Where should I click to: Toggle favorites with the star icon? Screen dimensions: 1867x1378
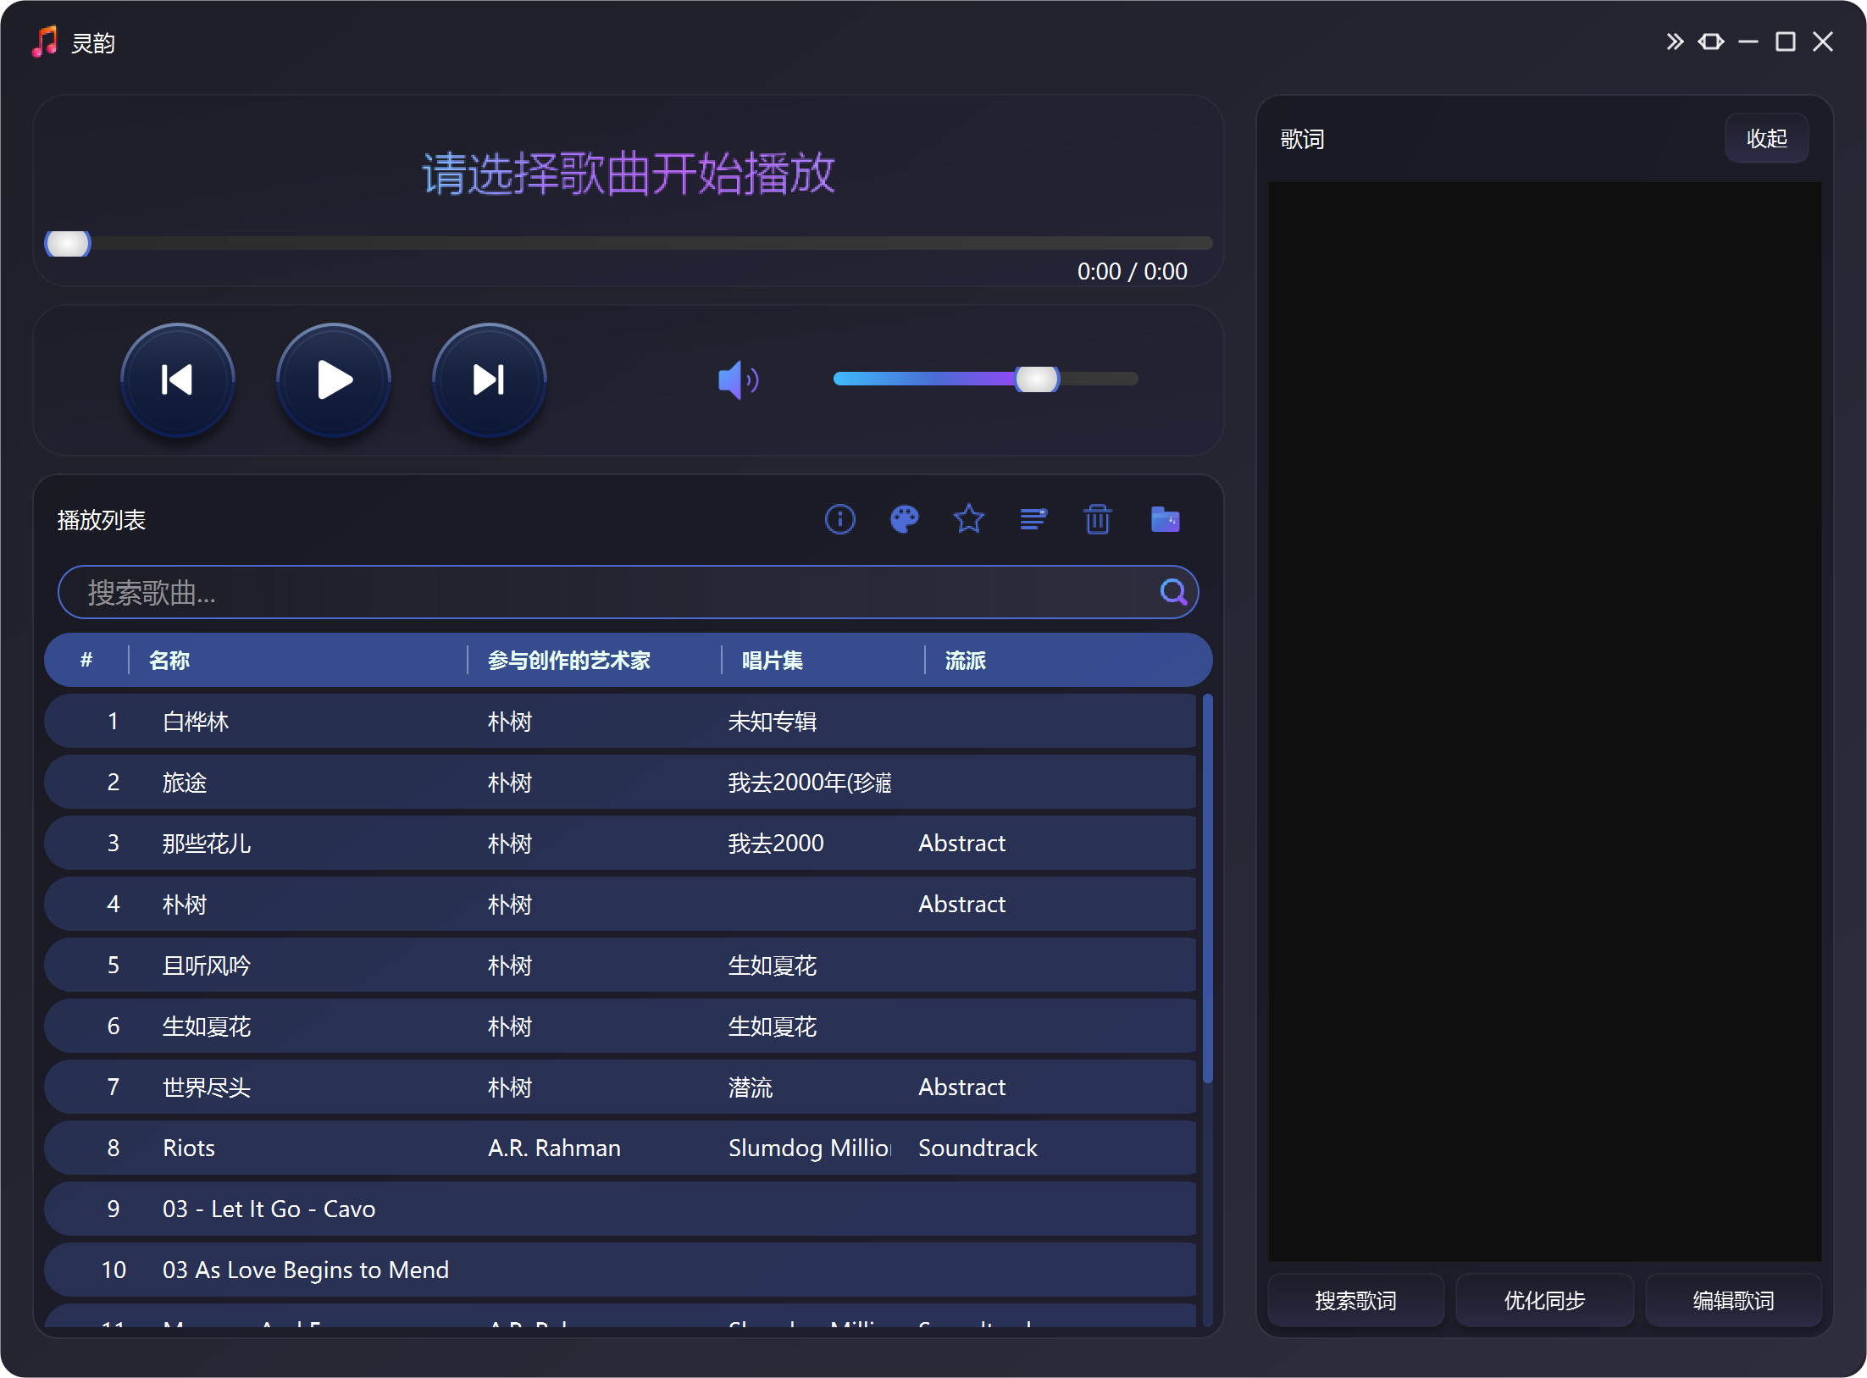pyautogui.click(x=968, y=519)
